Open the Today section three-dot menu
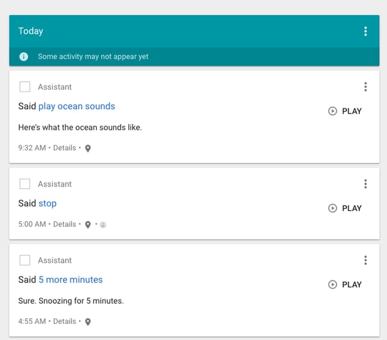The height and width of the screenshot is (340, 387). (365, 31)
